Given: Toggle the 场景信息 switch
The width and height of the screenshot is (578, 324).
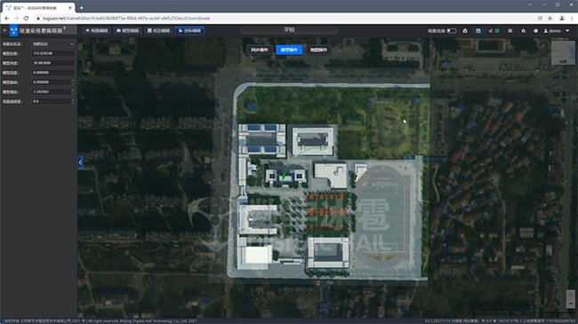Looking at the screenshot, I should click(452, 31).
